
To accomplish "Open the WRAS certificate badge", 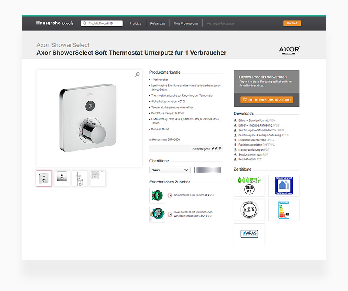I will (x=249, y=234).
